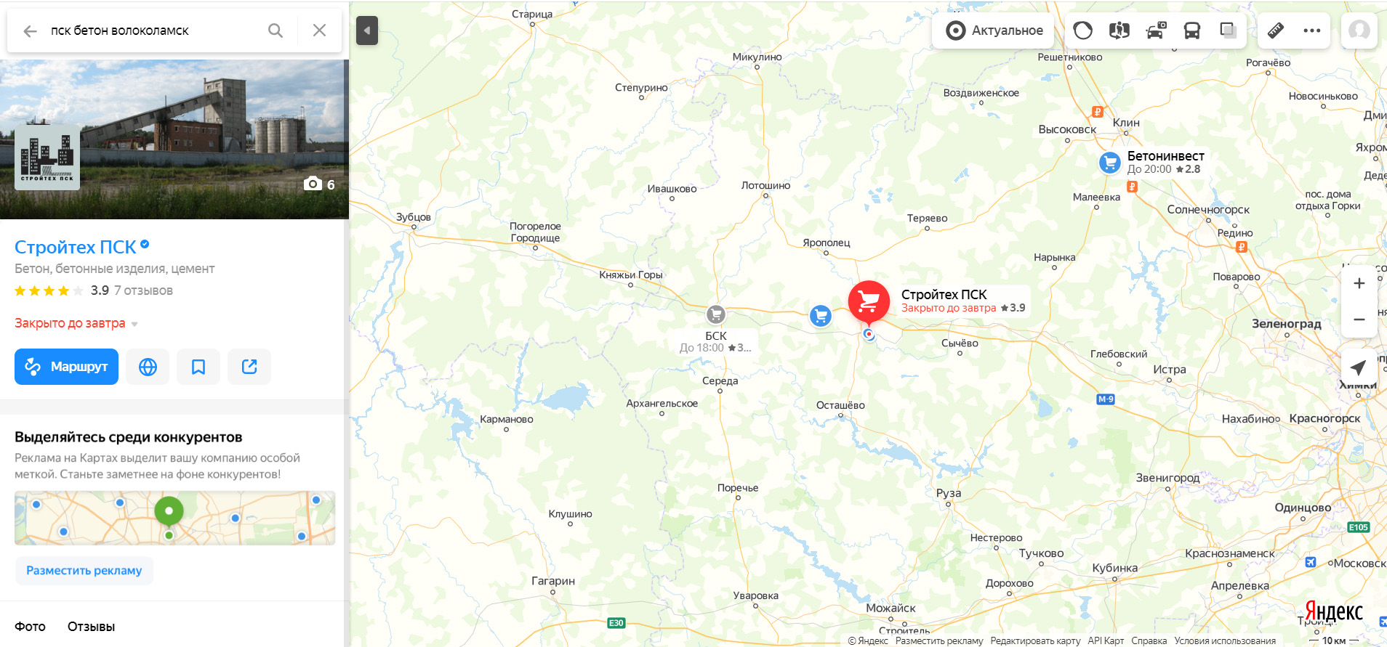Clear the search with the X icon
1387x647 pixels.
(x=319, y=30)
